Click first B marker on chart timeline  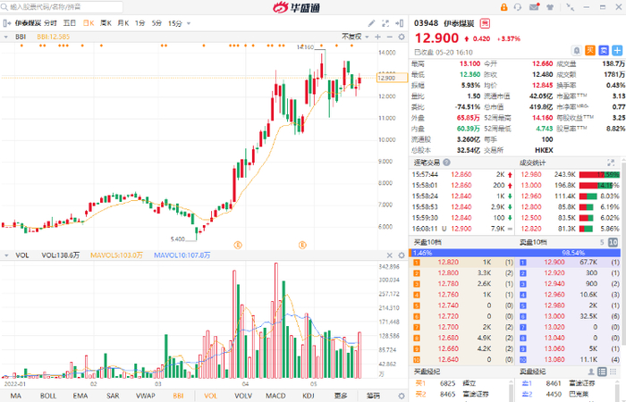pyautogui.click(x=238, y=245)
